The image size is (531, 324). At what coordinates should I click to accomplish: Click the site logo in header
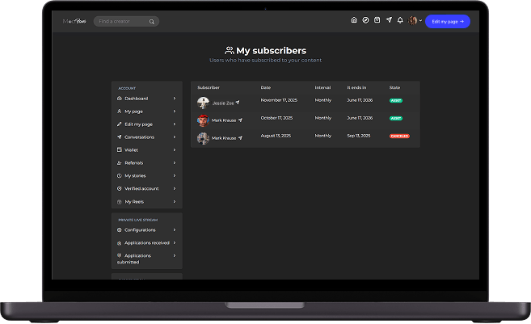click(74, 21)
